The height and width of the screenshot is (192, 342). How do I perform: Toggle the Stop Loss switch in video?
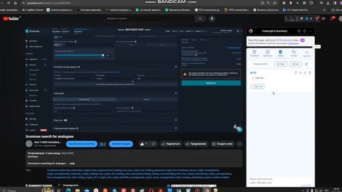pyautogui.click(x=66, y=120)
